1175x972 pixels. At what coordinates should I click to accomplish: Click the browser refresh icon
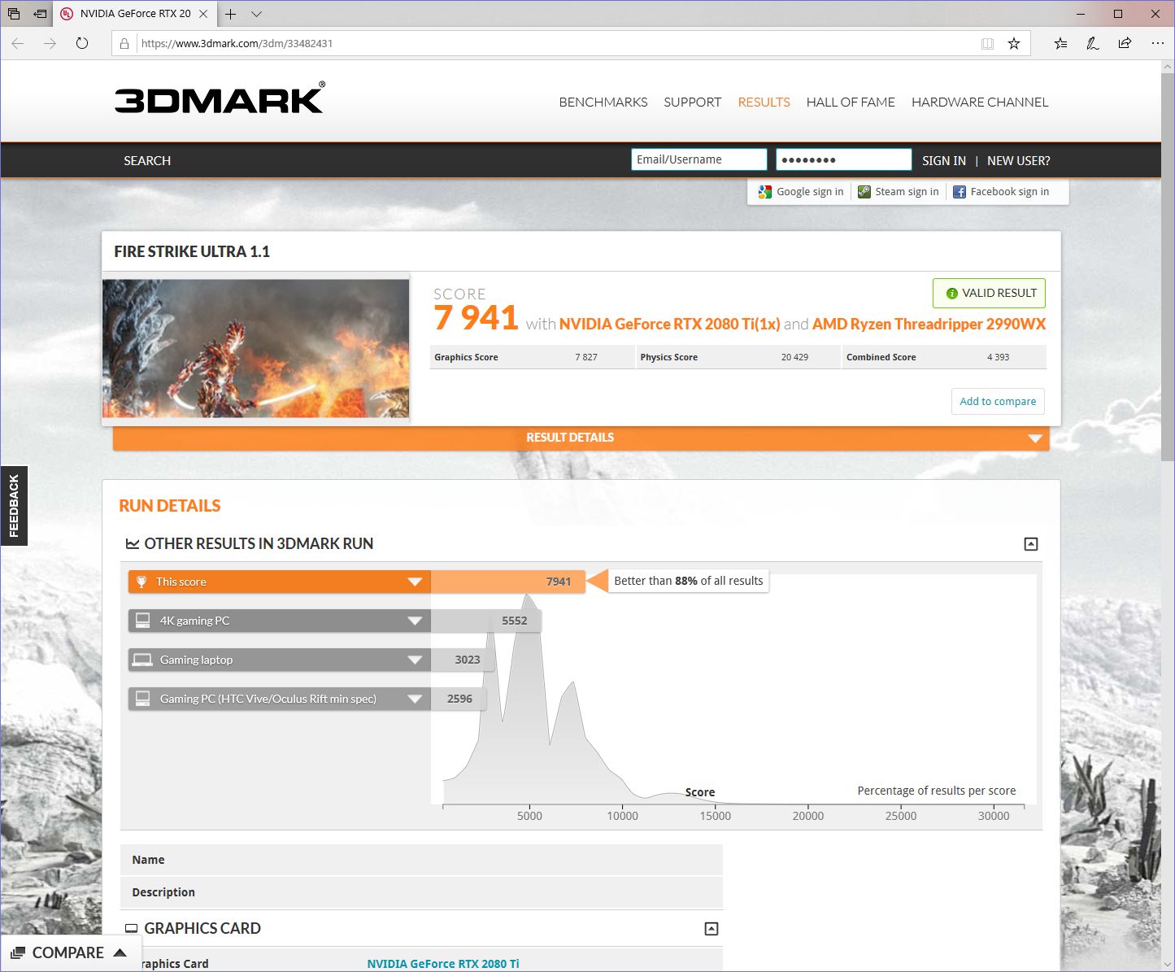82,43
